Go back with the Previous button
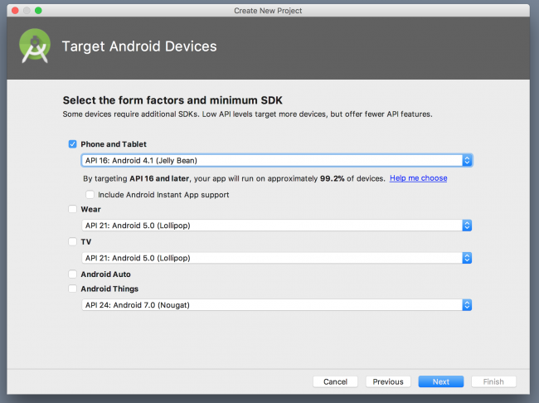Viewport: 539px width, 403px height. pos(387,381)
